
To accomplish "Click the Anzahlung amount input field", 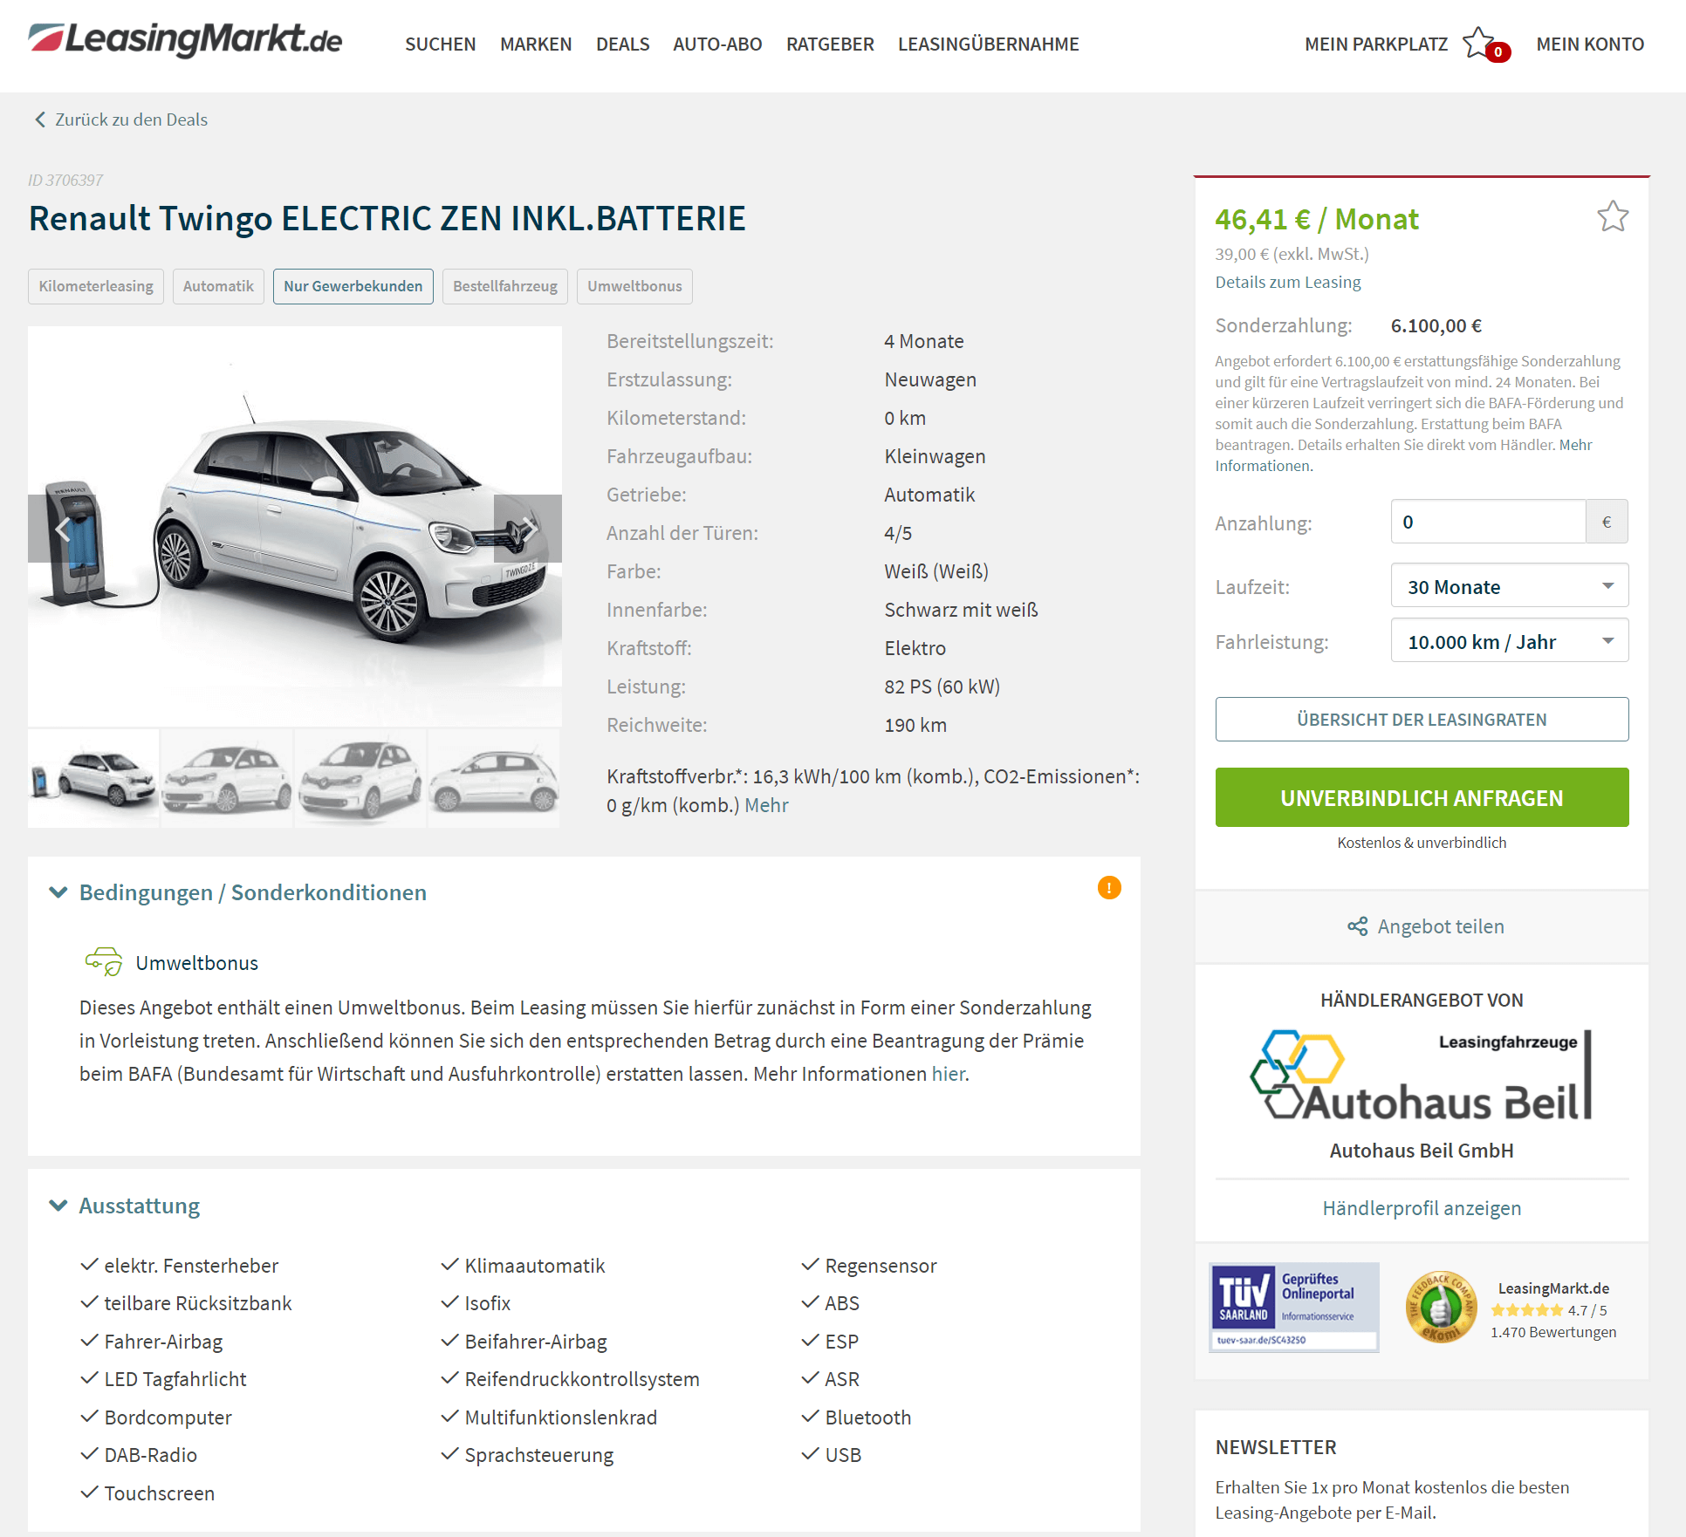I will (1488, 522).
